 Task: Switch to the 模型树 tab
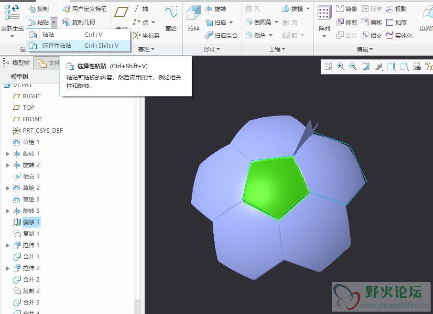(x=17, y=63)
